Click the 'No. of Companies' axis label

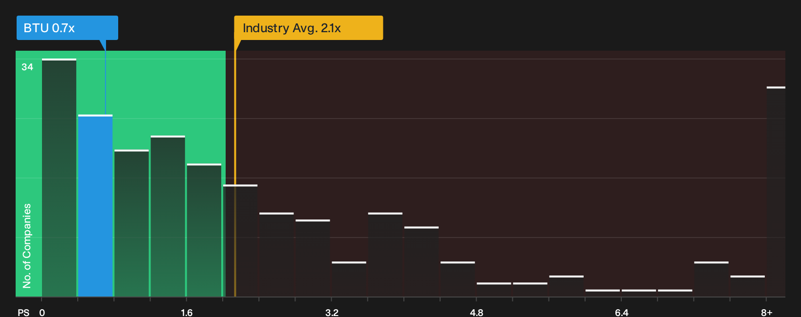(27, 246)
